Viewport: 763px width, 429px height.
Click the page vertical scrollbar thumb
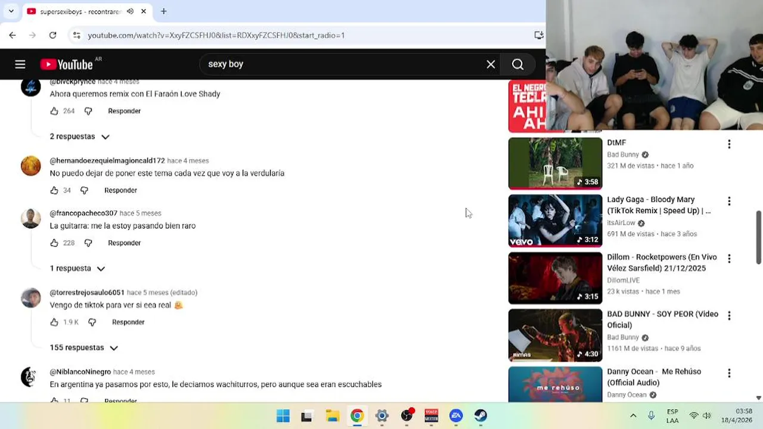click(x=759, y=237)
